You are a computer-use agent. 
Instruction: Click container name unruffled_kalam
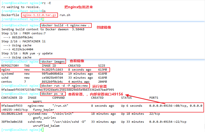click(46, 126)
